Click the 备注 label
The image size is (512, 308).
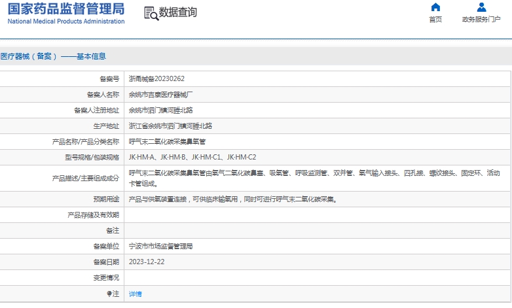[x=113, y=231]
